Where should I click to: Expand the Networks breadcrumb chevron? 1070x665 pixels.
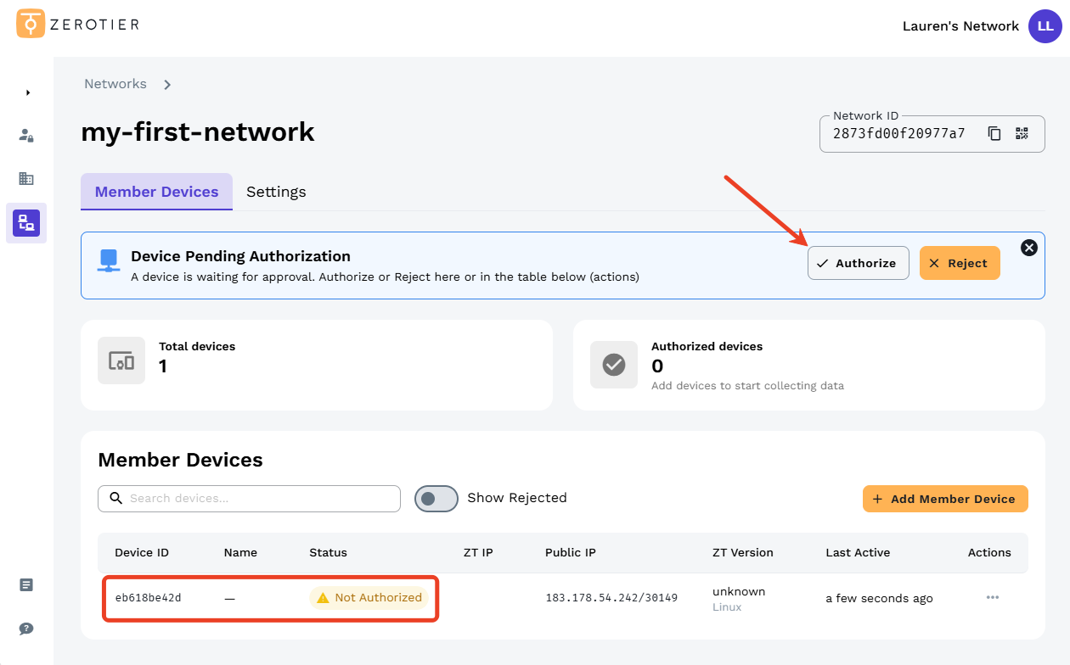pyautogui.click(x=167, y=84)
